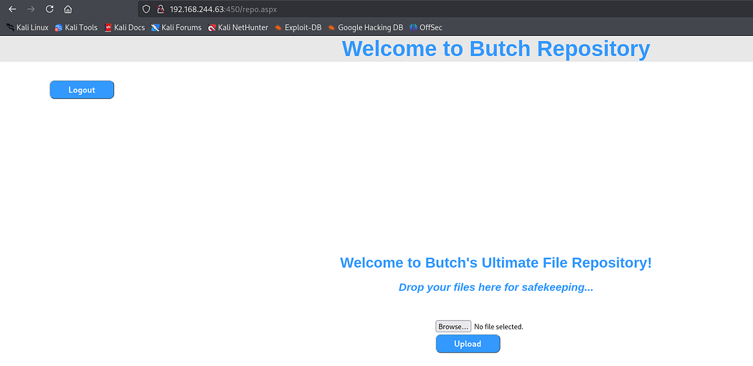Open the Kali NetHunter bookmark
753x366 pixels.
[238, 27]
